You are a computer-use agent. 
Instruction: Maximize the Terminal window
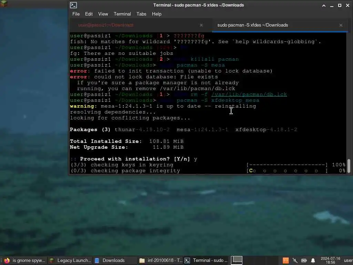pos(340,6)
